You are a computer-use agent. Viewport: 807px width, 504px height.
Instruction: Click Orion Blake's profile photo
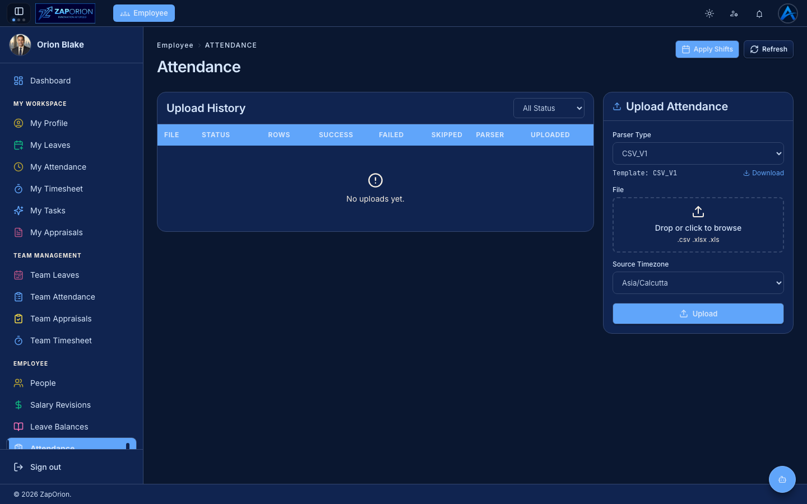click(x=20, y=45)
